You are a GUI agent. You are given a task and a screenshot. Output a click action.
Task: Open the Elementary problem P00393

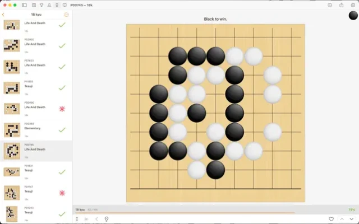pyautogui.click(x=36, y=129)
